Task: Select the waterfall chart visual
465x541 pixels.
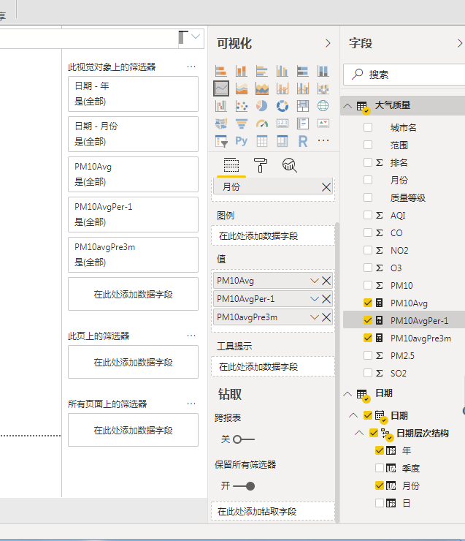Action: tap(220, 106)
